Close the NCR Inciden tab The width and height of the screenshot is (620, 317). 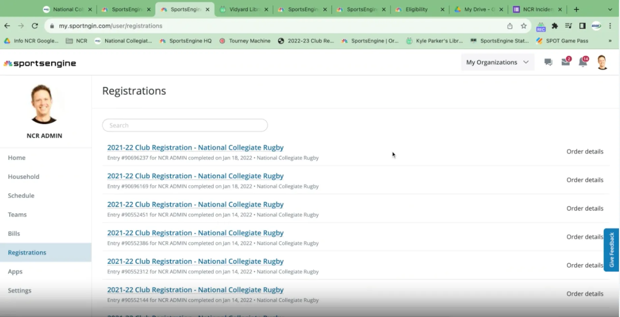(560, 9)
